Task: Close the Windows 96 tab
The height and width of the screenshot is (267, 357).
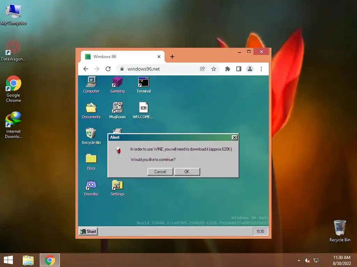Action: click(x=159, y=57)
